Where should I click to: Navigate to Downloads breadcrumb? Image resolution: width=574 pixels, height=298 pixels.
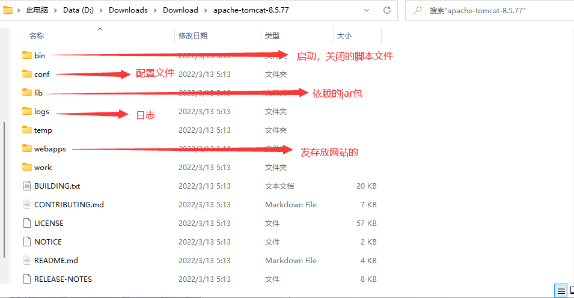(x=128, y=10)
